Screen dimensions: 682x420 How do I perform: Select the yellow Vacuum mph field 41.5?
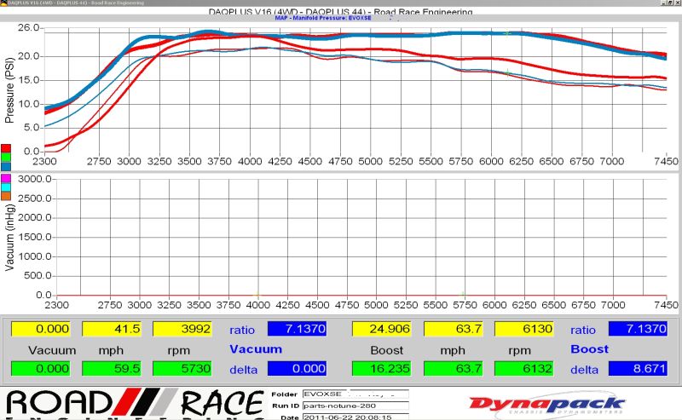click(112, 329)
